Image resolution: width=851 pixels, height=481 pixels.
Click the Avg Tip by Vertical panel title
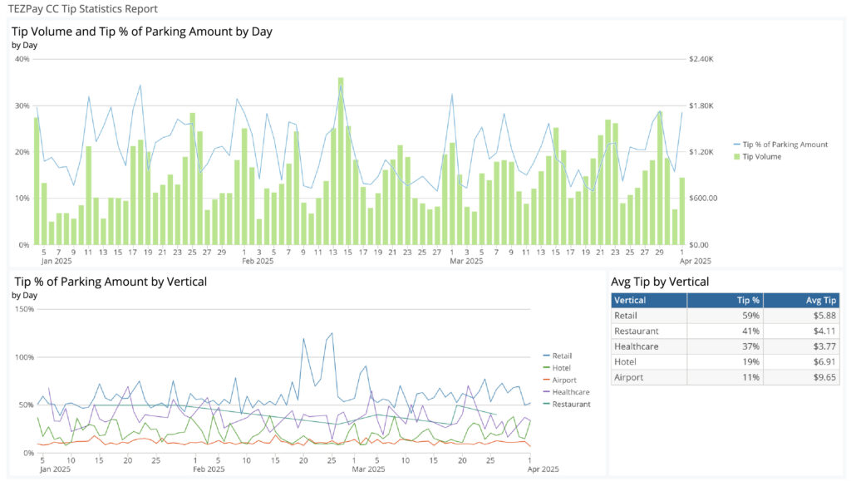coord(660,282)
